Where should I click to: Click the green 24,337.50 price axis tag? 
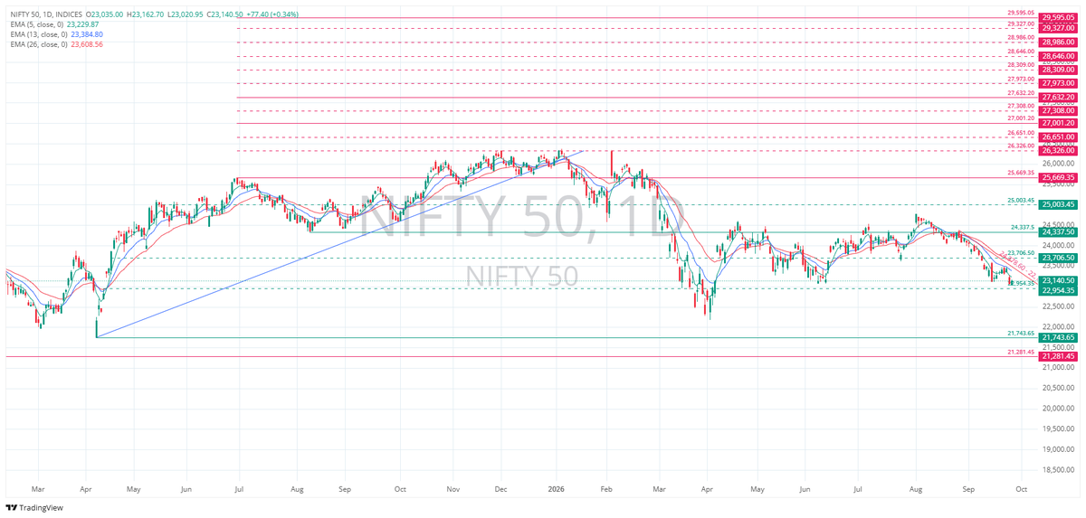tap(1058, 231)
